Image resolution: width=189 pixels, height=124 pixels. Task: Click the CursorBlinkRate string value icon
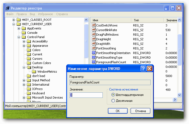coord(94,30)
